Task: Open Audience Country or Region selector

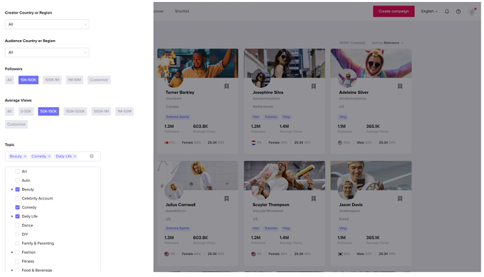Action: coord(47,52)
